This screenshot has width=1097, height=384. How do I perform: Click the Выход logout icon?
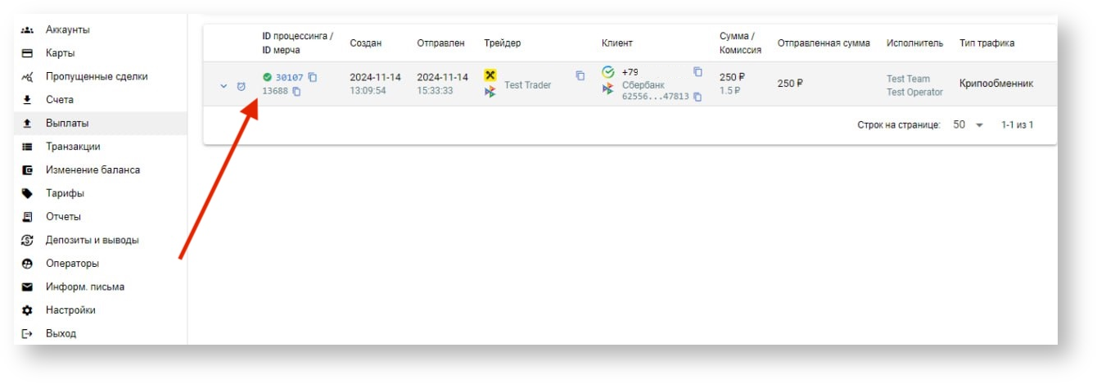click(27, 334)
